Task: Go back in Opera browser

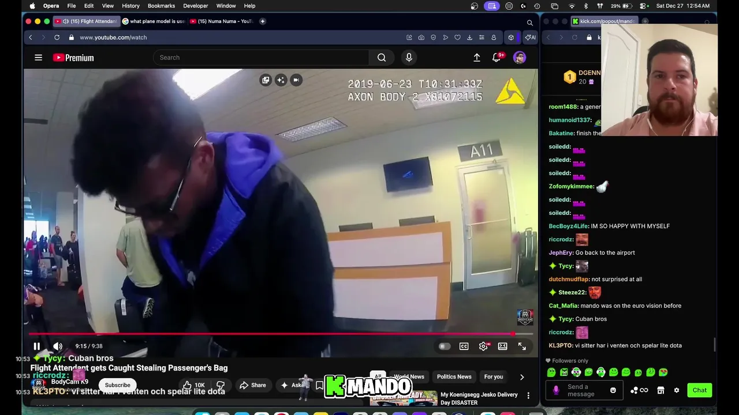Action: (31, 37)
